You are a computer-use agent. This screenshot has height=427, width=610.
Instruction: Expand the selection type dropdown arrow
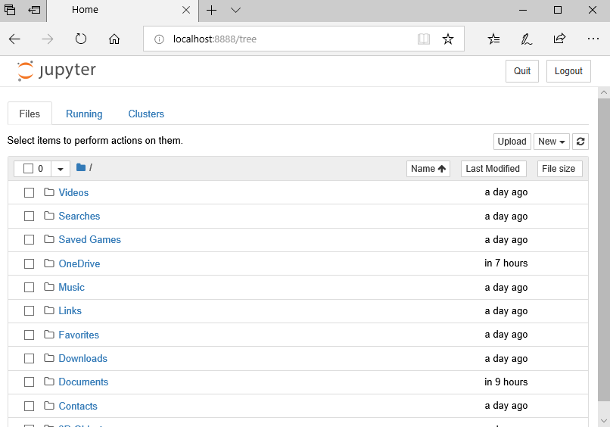tap(61, 169)
